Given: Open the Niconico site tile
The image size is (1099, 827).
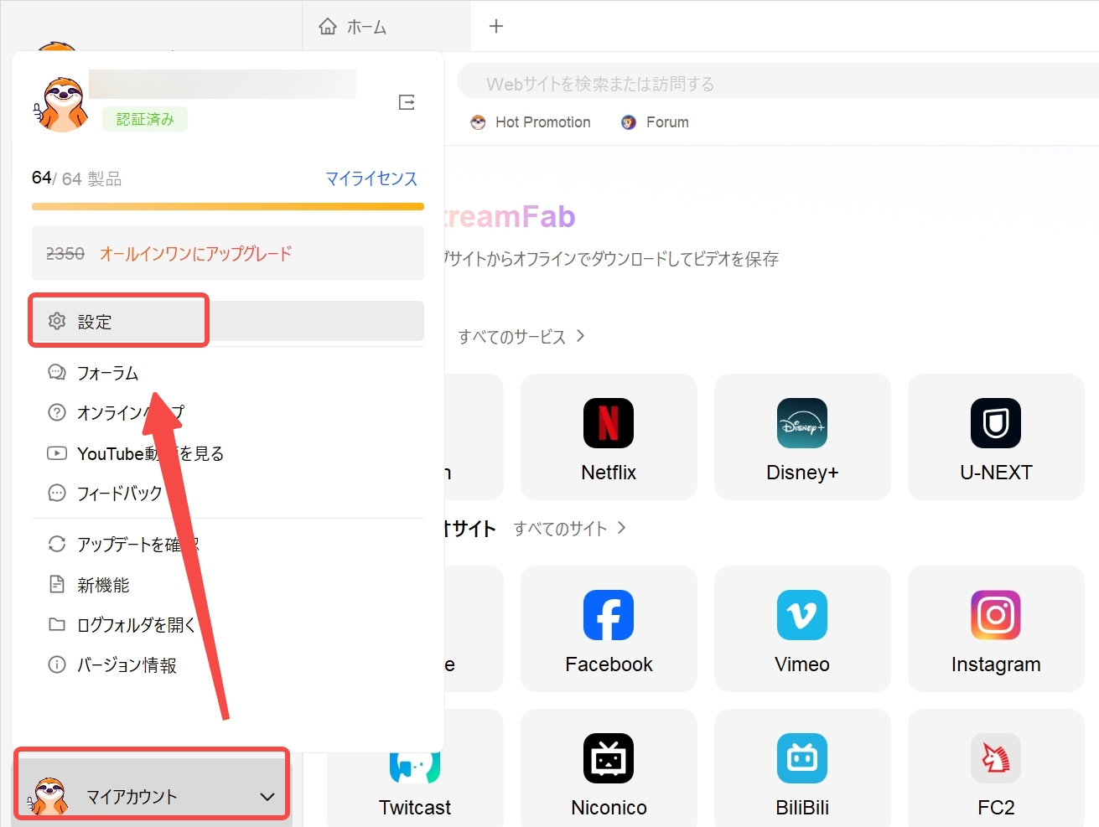Looking at the screenshot, I should tap(609, 768).
